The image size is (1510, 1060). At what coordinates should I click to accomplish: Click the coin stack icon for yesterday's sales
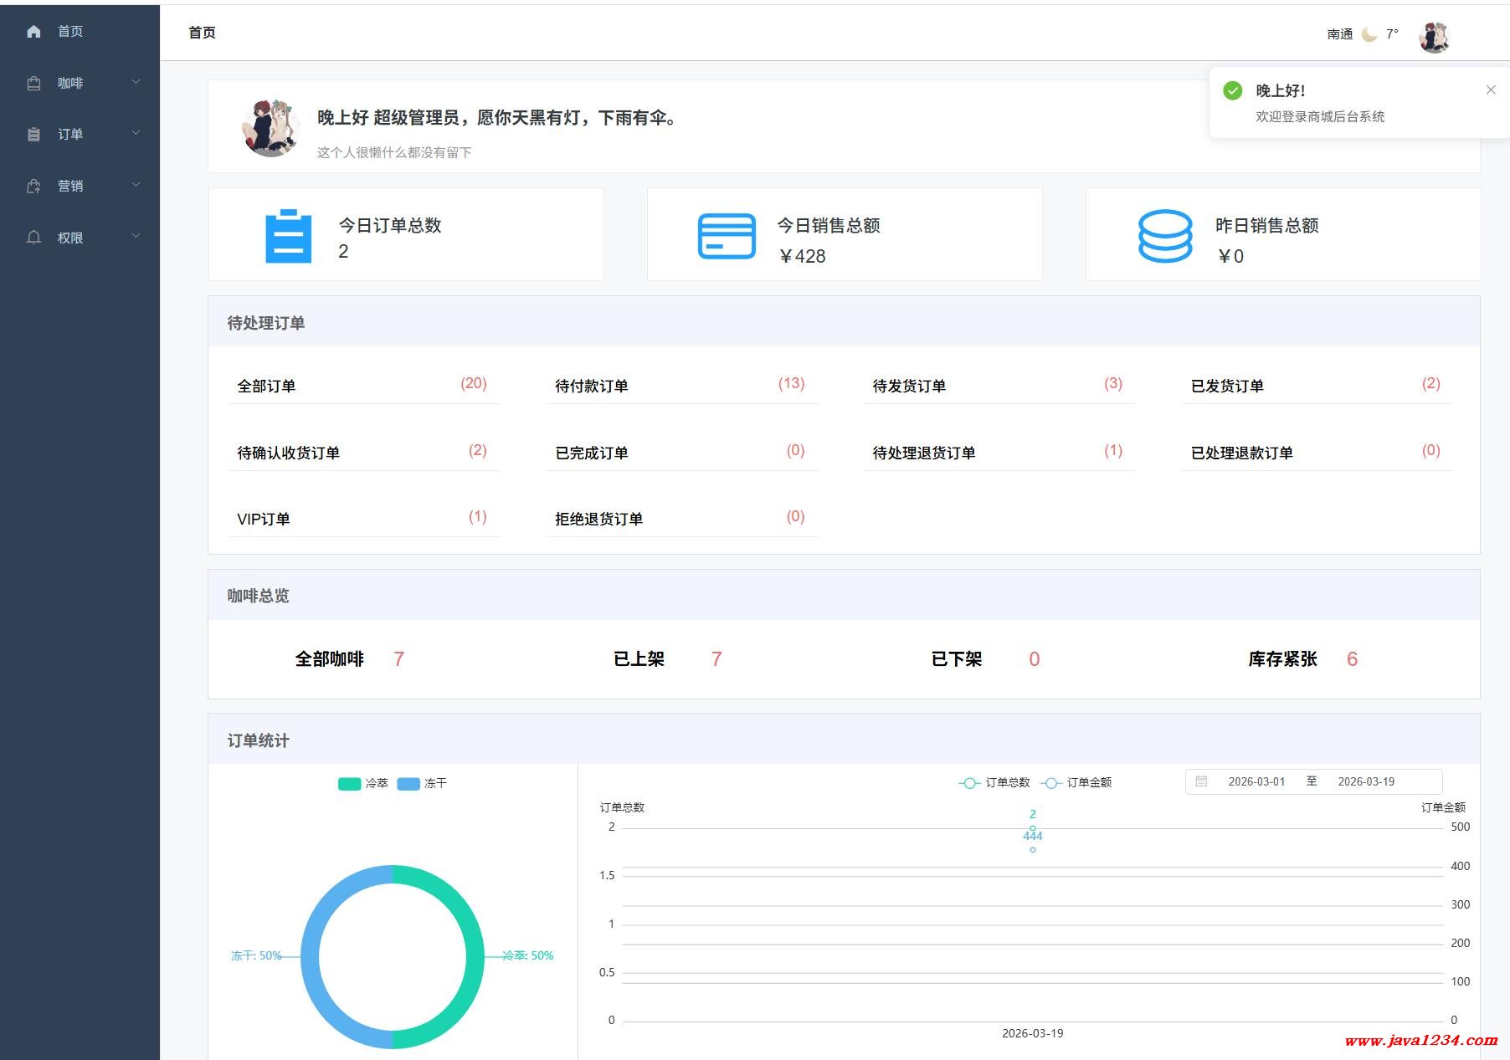pyautogui.click(x=1164, y=236)
